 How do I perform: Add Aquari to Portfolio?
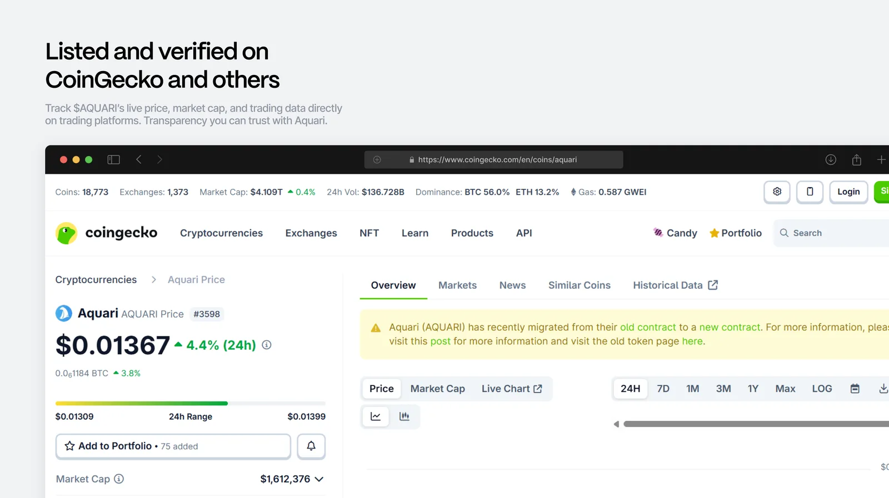[x=173, y=446]
